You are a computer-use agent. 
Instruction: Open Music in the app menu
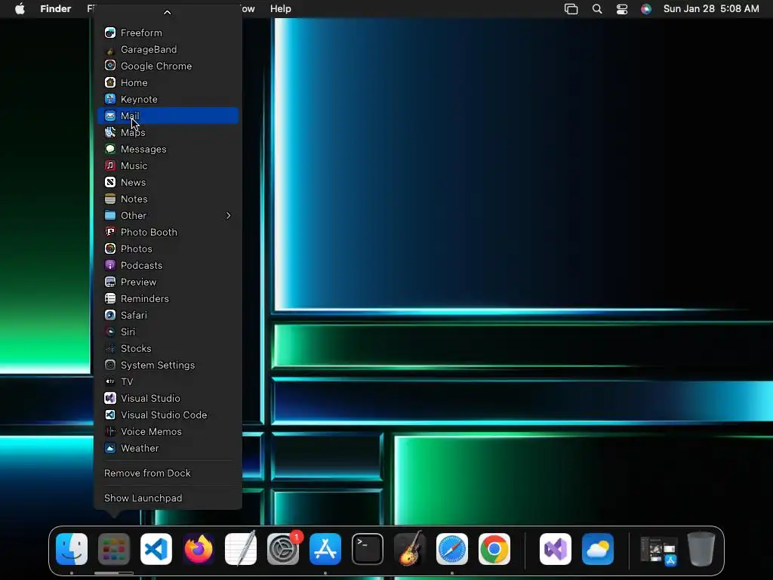(168, 165)
